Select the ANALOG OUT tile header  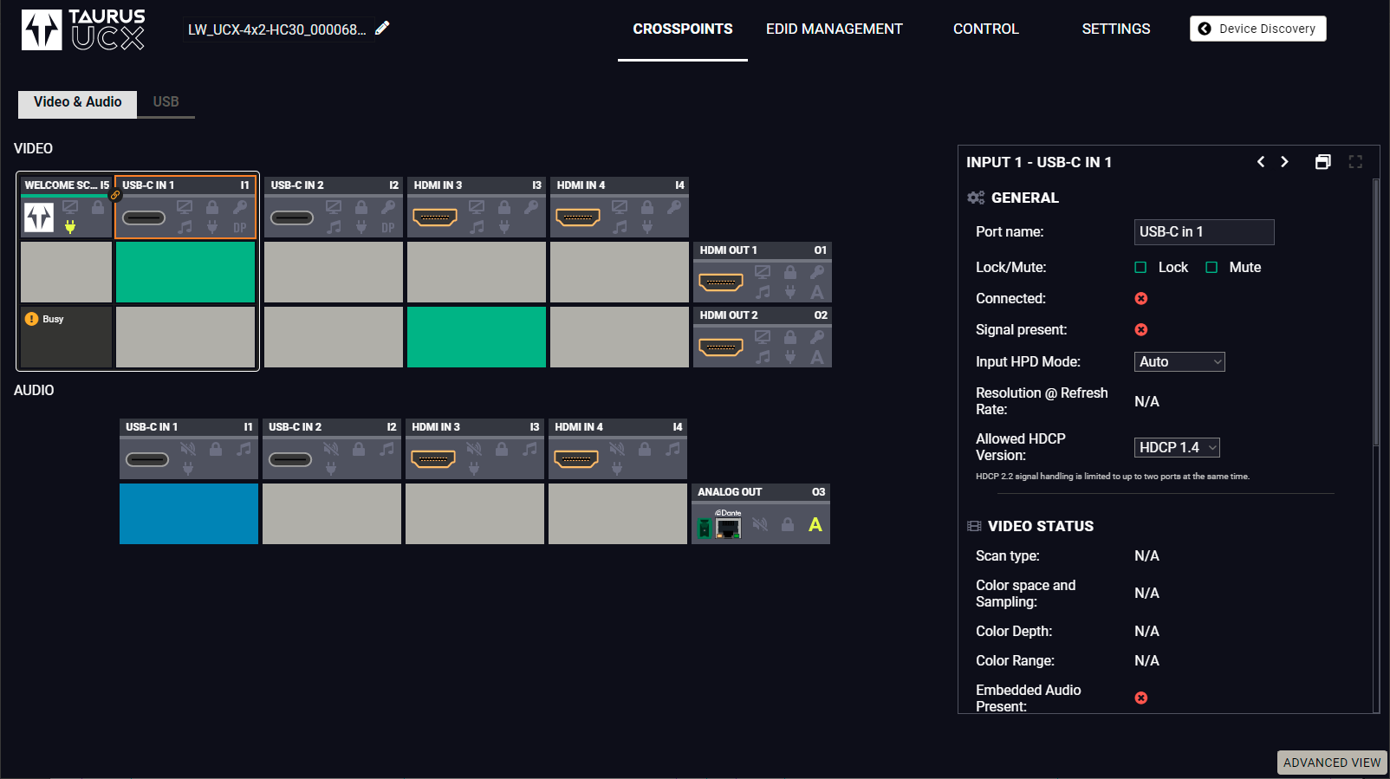pos(761,492)
